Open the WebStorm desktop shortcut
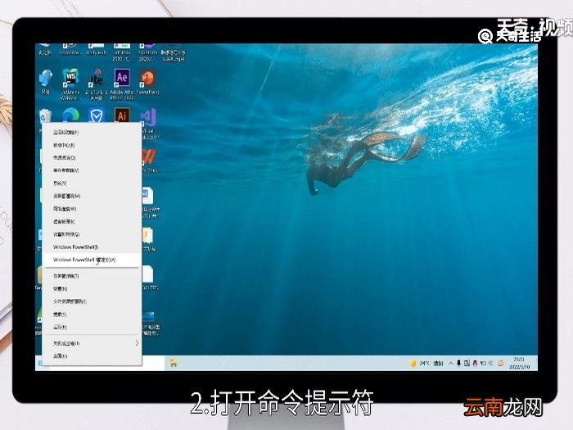Screen dimensions: 573x430 tap(70, 84)
